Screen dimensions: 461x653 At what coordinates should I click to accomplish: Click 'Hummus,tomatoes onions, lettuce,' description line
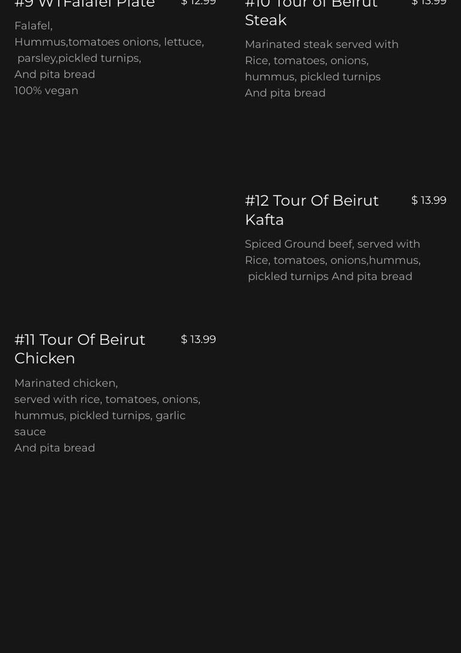[x=110, y=42]
